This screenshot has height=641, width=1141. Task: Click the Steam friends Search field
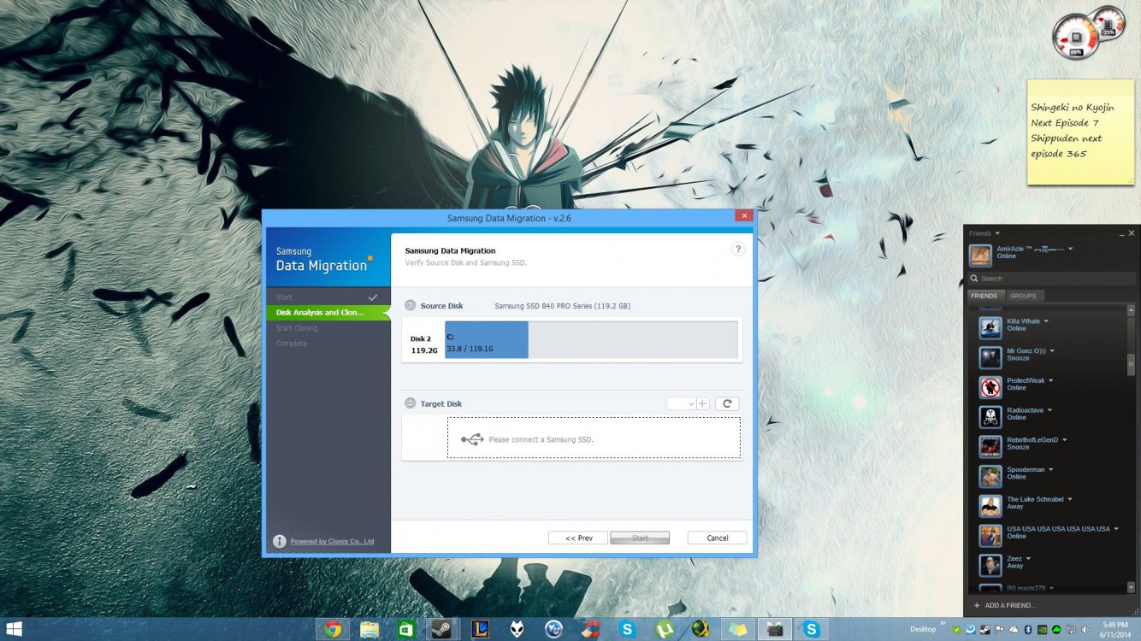[1053, 279]
